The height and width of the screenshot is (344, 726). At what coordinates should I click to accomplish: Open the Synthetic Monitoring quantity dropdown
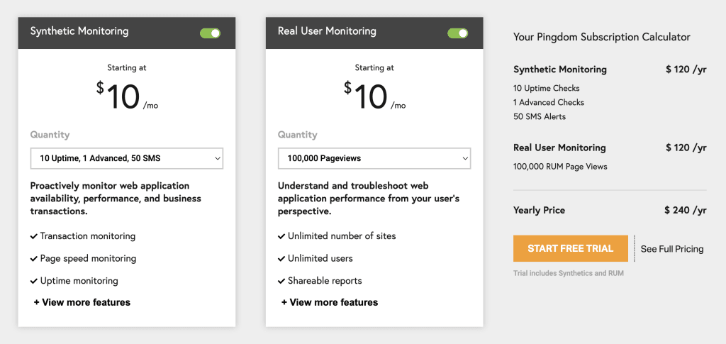point(127,158)
